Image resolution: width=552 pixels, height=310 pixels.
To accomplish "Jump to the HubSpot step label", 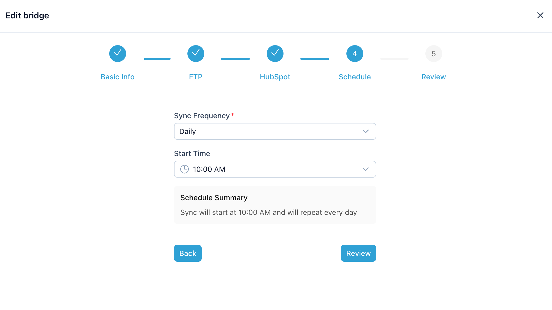I will (275, 77).
